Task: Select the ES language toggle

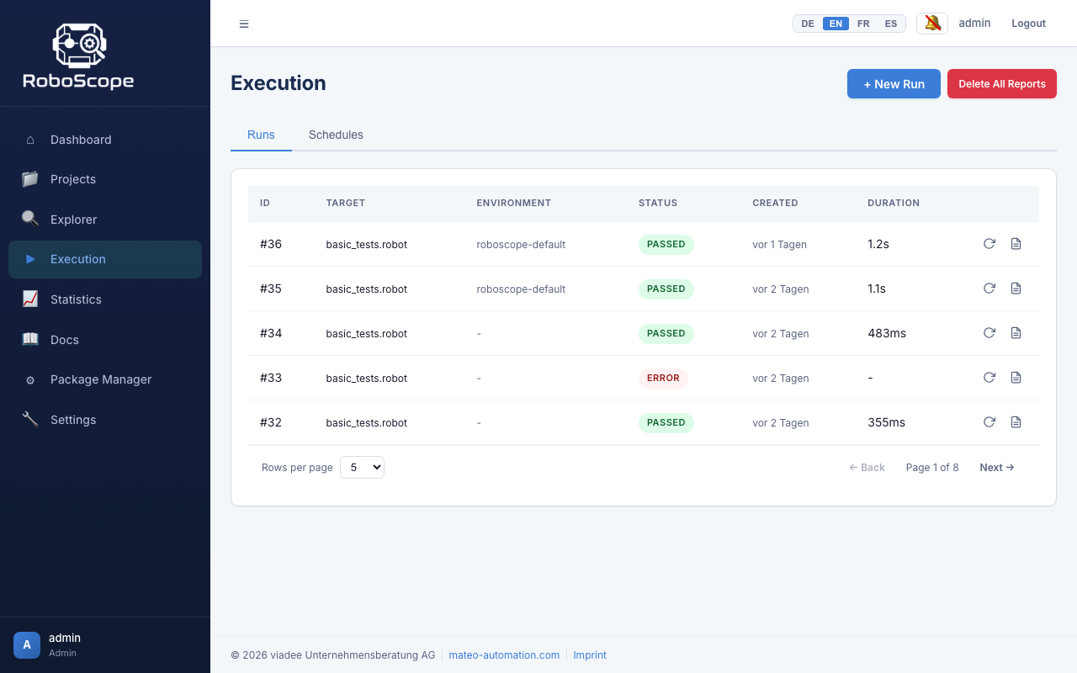Action: [x=890, y=24]
